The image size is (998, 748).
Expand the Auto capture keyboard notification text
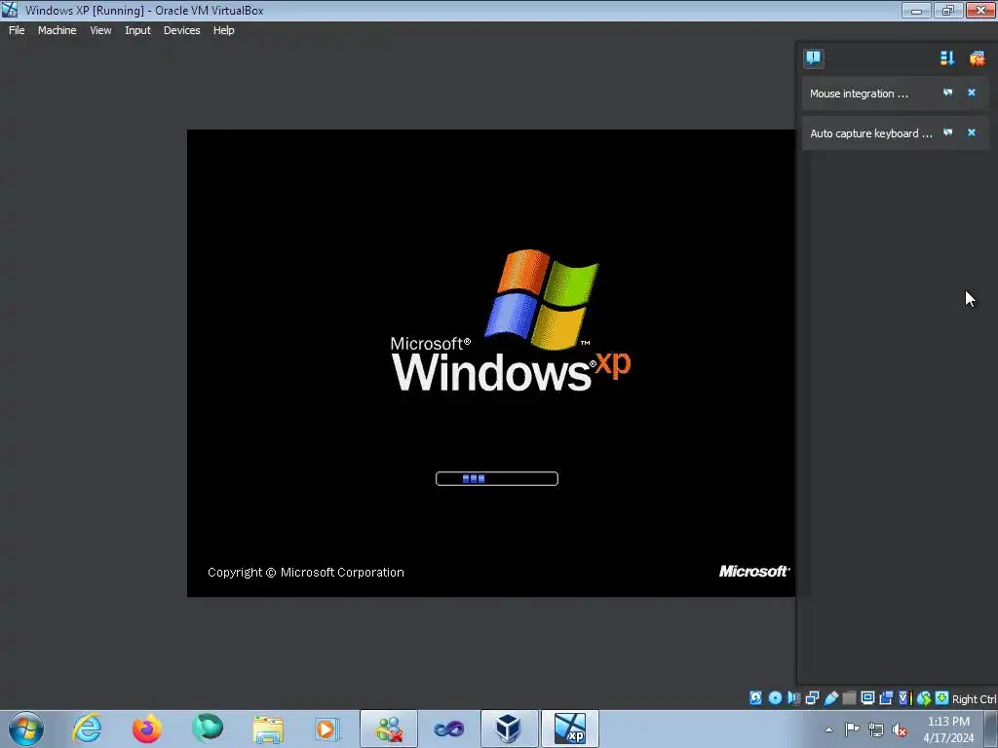coord(870,133)
